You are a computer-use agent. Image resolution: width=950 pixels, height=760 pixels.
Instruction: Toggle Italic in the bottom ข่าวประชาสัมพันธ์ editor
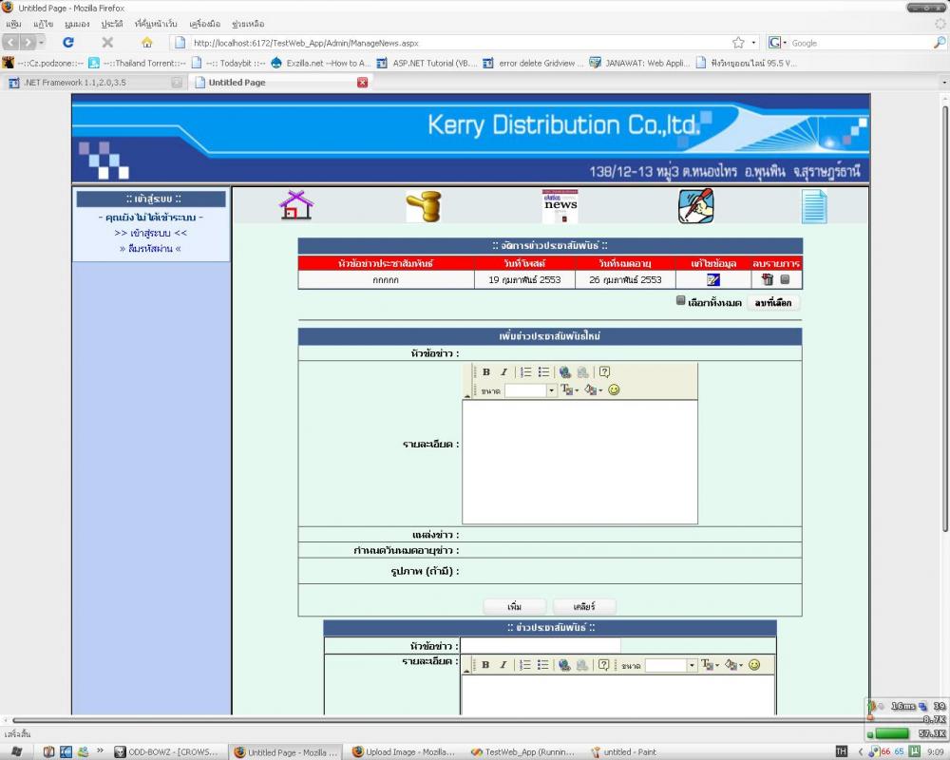point(503,665)
